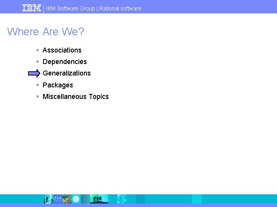This screenshot has height=207, width=277.
Task: Click the "Associations" bullet item
Action: [62, 50]
